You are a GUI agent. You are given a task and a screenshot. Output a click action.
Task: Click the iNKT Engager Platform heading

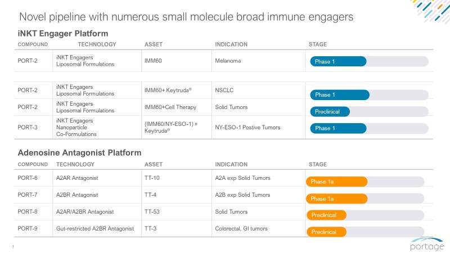click(x=62, y=34)
